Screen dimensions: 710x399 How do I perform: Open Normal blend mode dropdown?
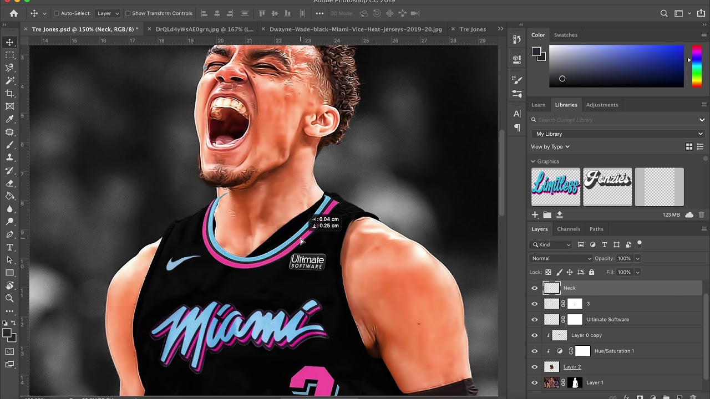pyautogui.click(x=561, y=258)
